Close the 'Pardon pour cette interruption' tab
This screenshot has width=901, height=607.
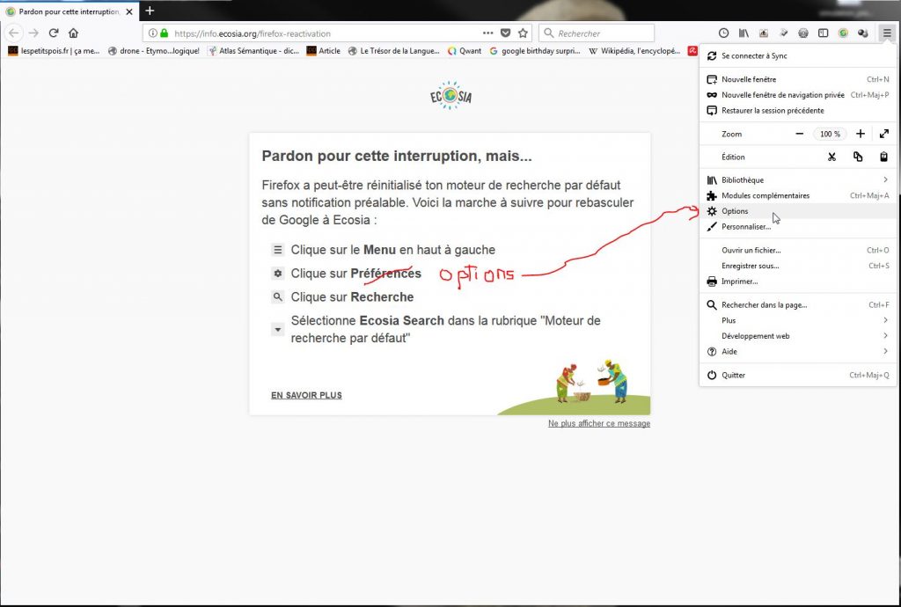(129, 11)
